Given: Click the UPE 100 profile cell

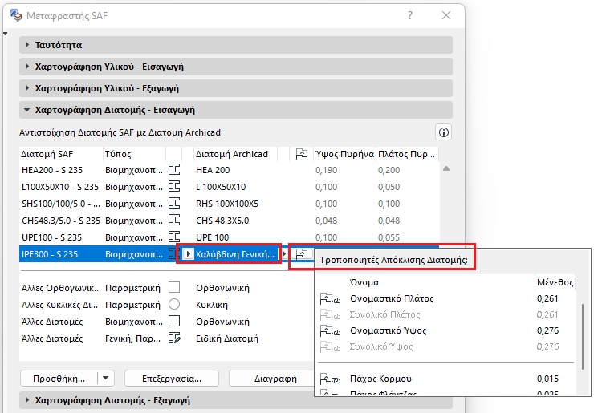Looking at the screenshot, I should [212, 237].
